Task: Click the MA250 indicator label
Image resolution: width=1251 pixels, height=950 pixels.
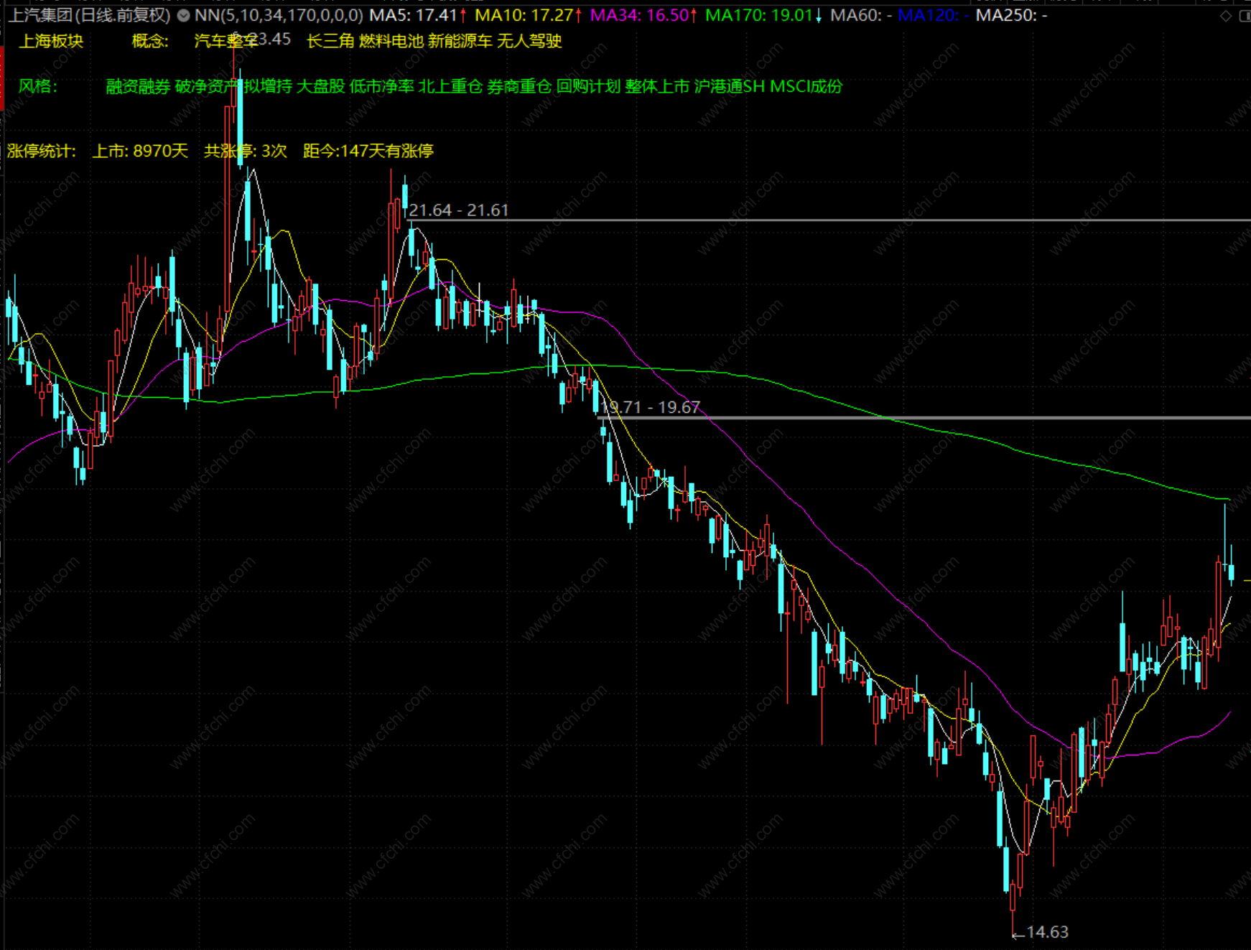Action: click(x=1011, y=15)
